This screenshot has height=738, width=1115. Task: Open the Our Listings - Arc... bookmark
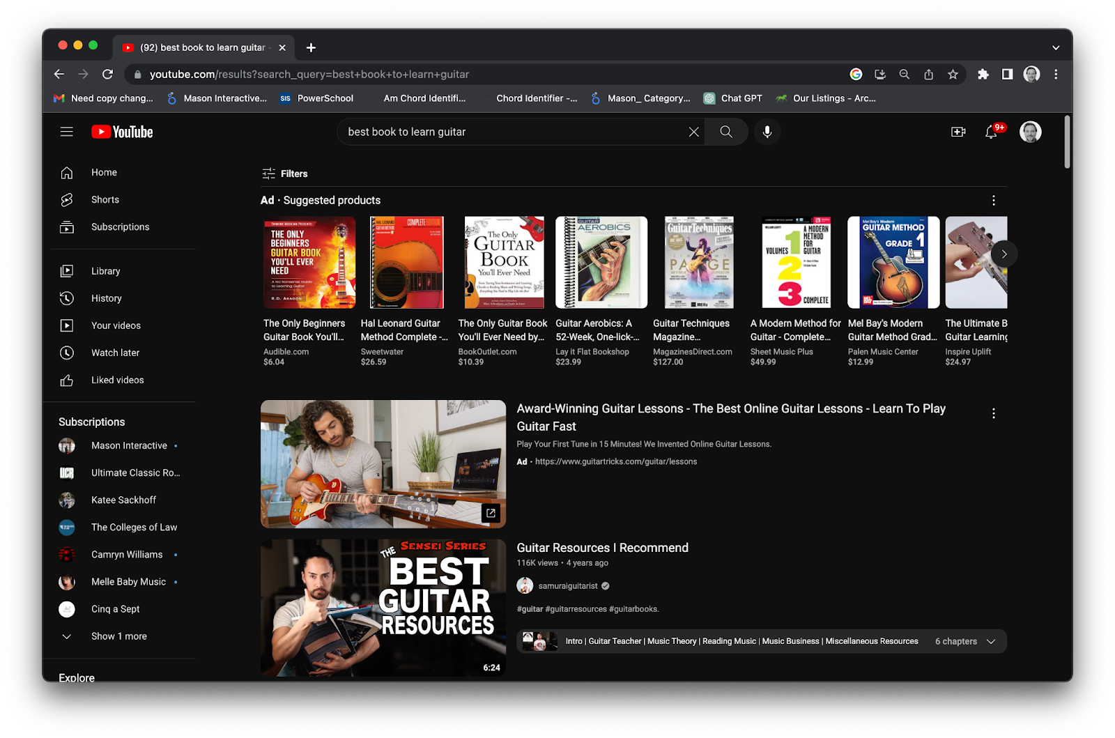(826, 98)
